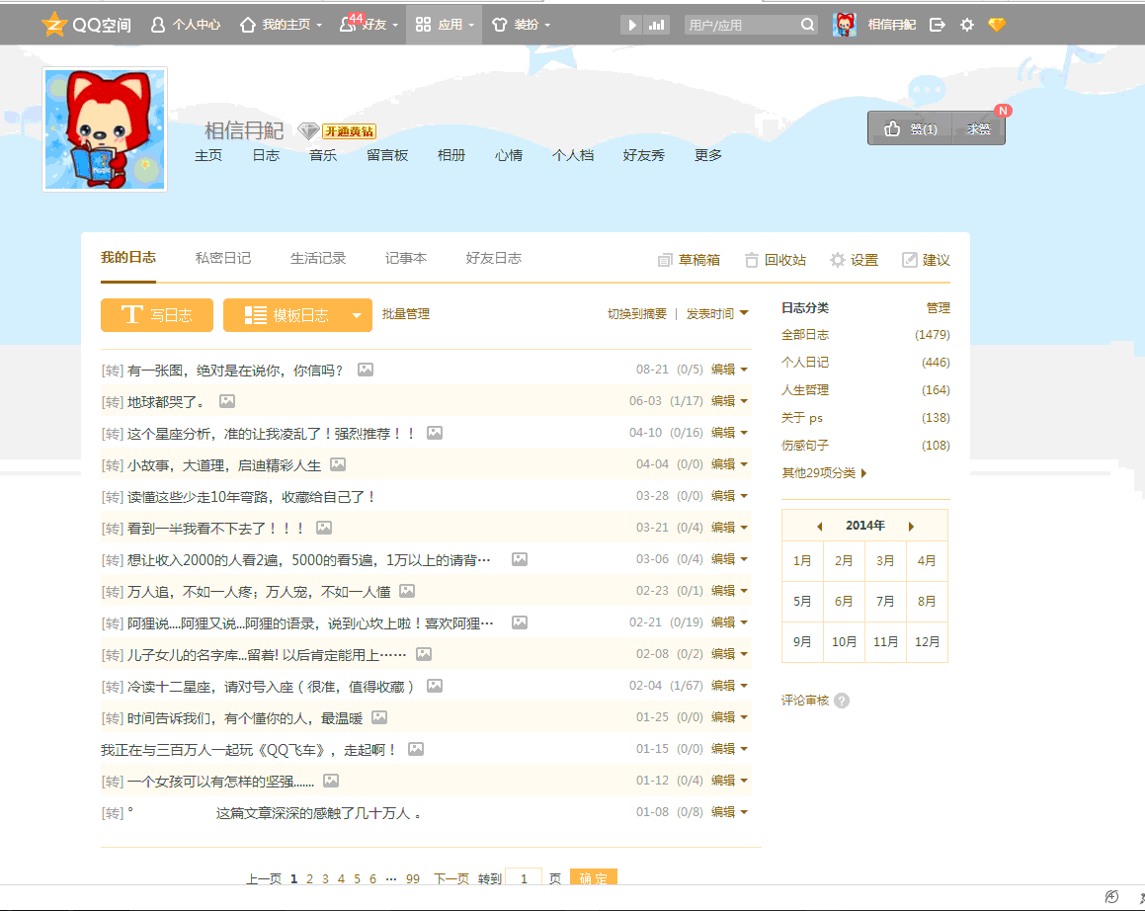Click the yellow diamond VIP icon
The height and width of the screenshot is (911, 1145).
pyautogui.click(x=997, y=25)
